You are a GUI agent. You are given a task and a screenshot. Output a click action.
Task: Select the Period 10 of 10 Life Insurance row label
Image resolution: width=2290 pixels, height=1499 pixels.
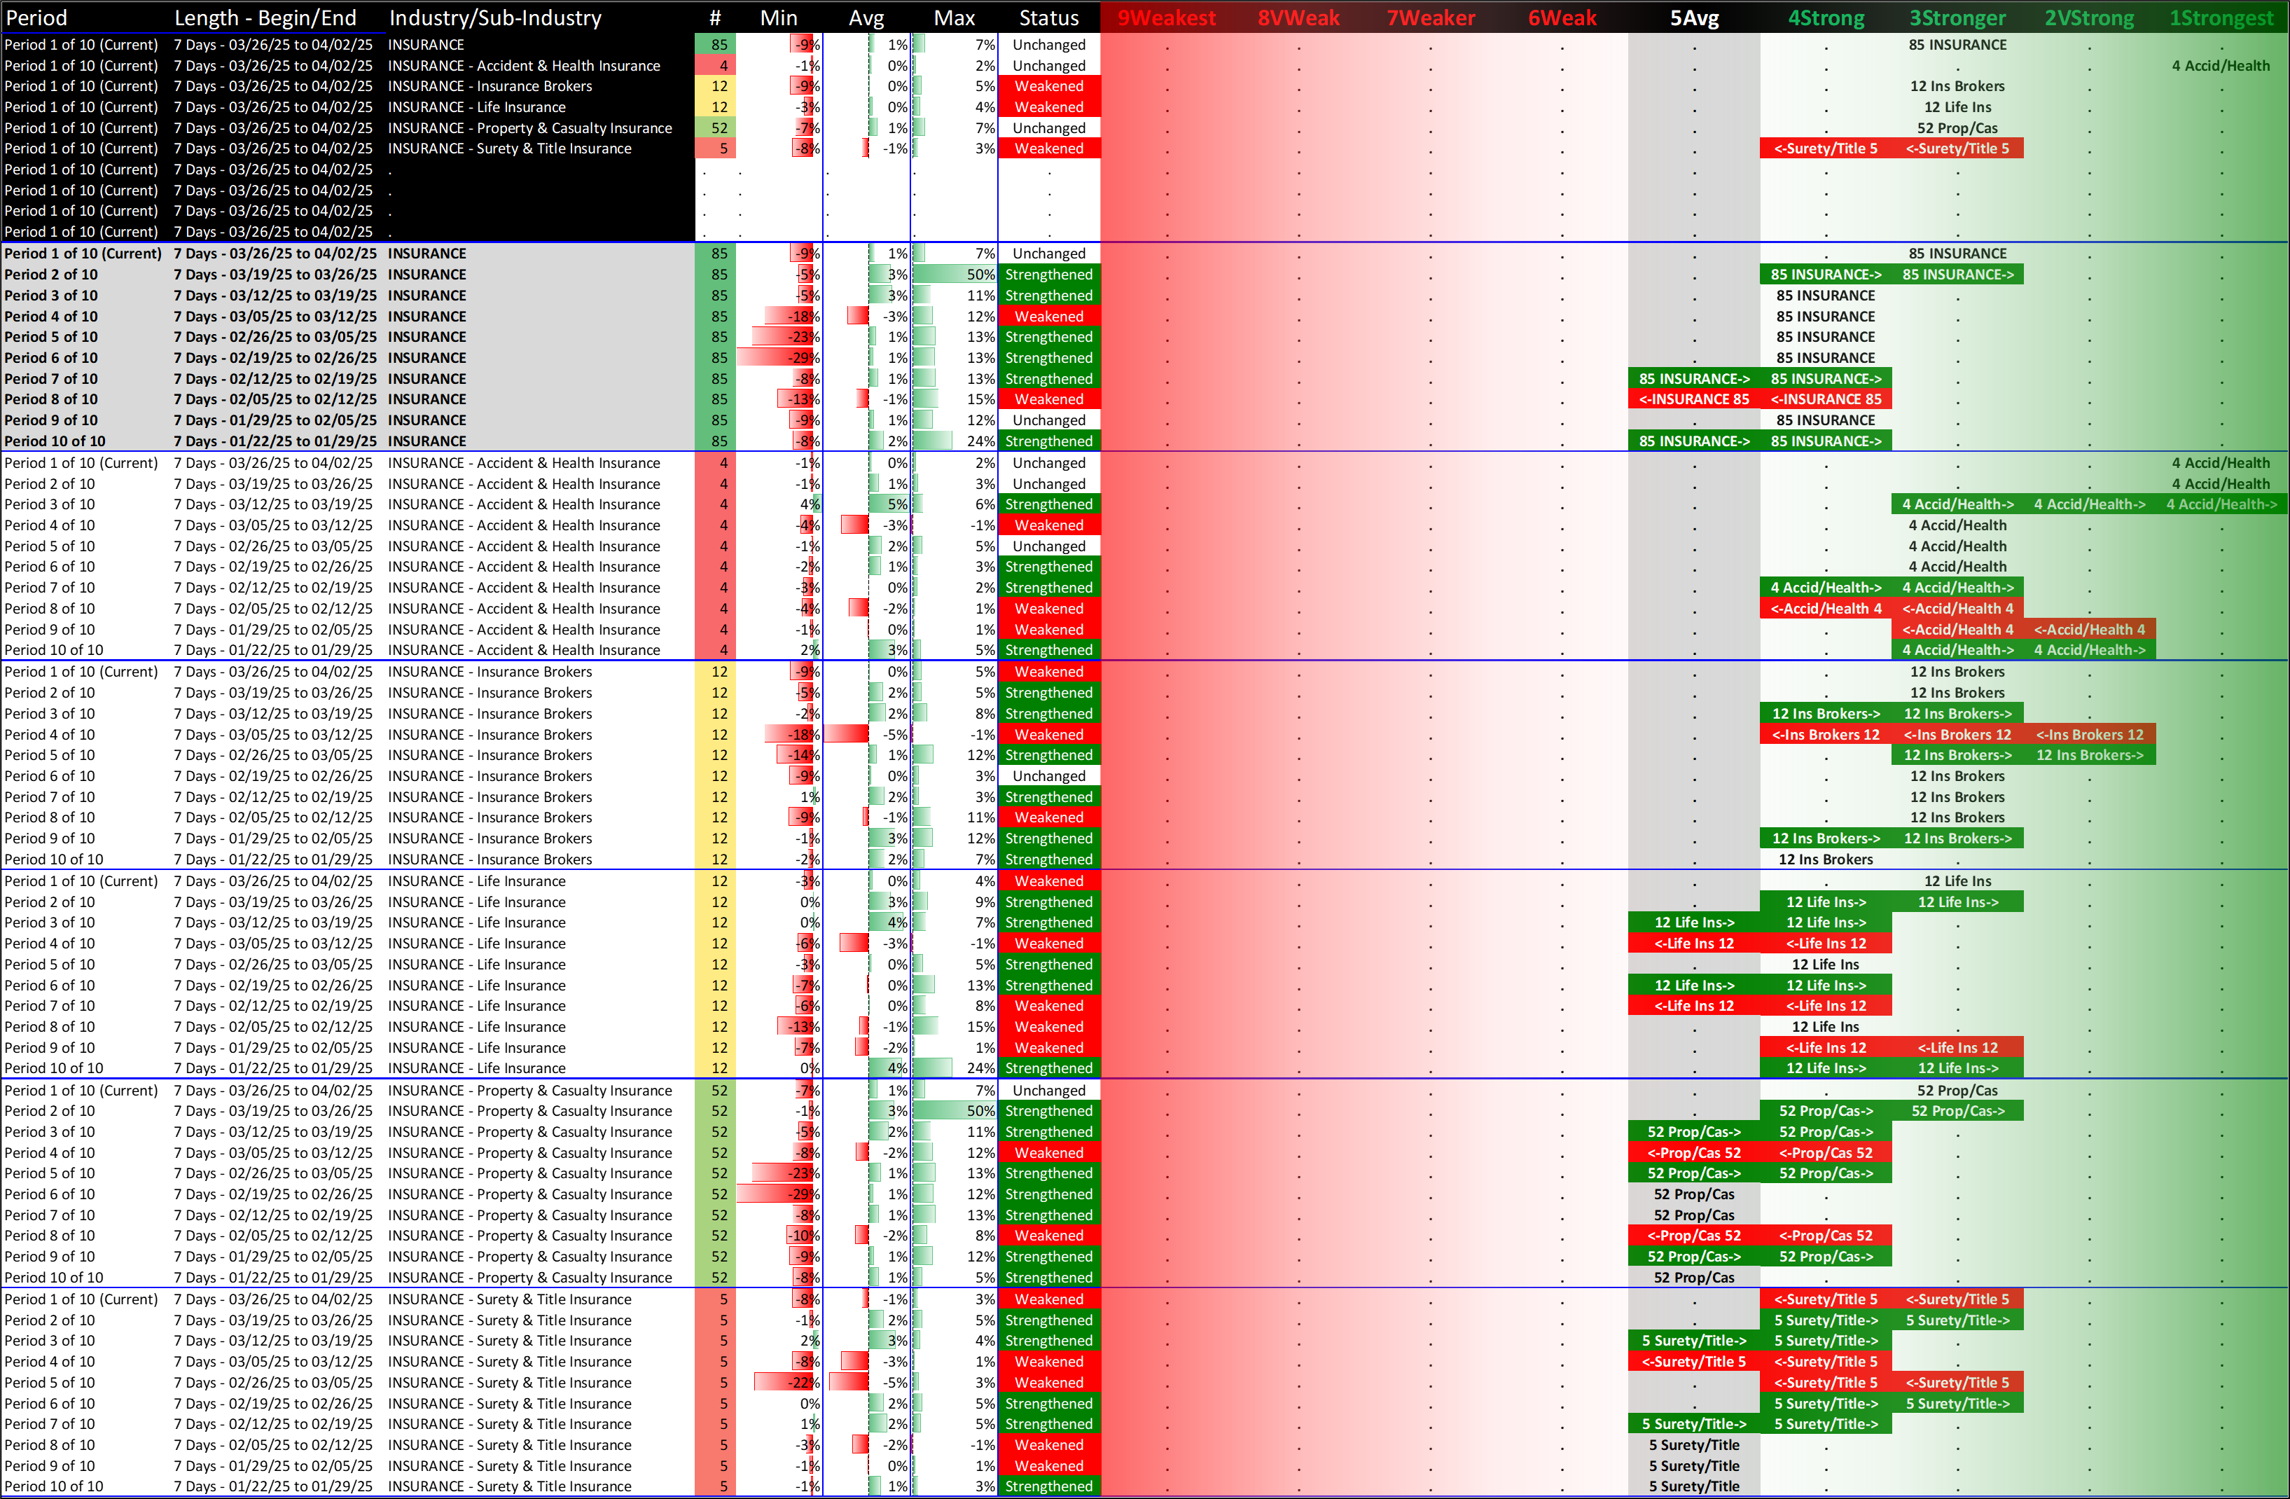[54, 1068]
